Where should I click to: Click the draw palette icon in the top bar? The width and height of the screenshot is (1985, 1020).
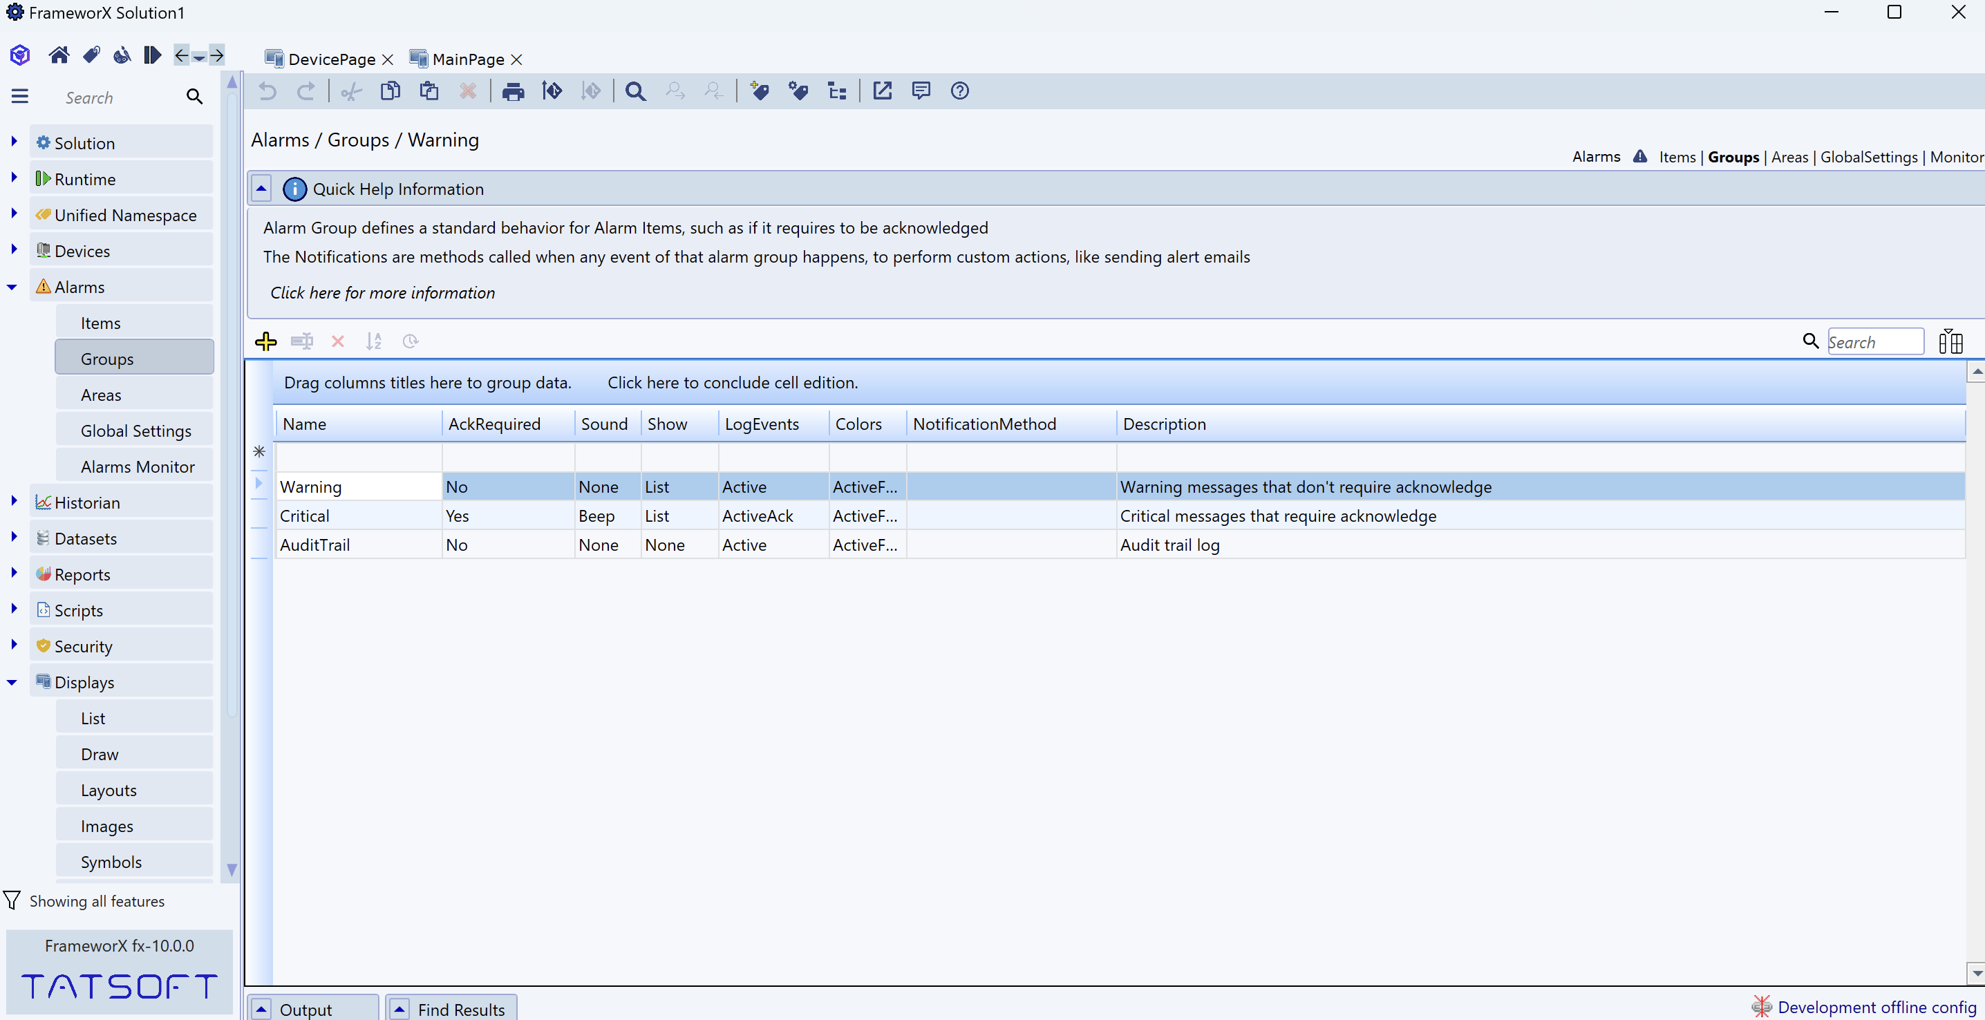coord(122,55)
